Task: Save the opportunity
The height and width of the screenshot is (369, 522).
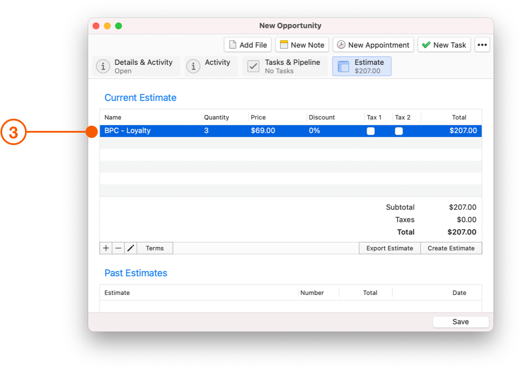Action: point(461,322)
